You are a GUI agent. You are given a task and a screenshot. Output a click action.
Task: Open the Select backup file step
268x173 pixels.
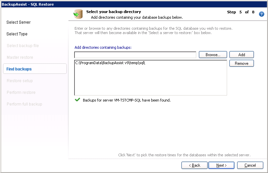coord(23,46)
